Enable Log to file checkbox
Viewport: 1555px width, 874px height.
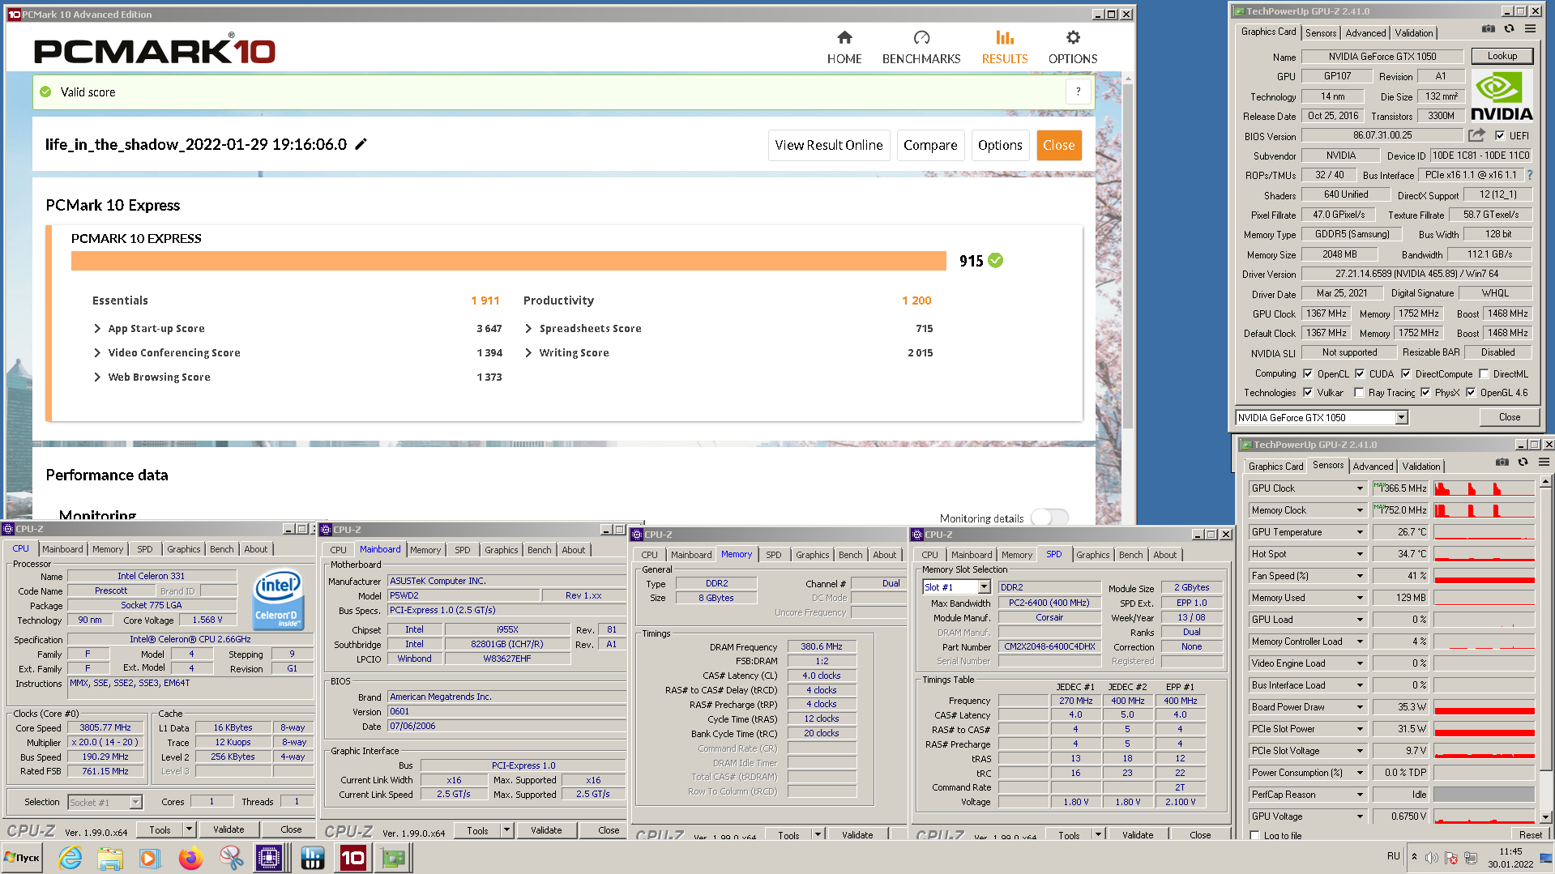1255,835
